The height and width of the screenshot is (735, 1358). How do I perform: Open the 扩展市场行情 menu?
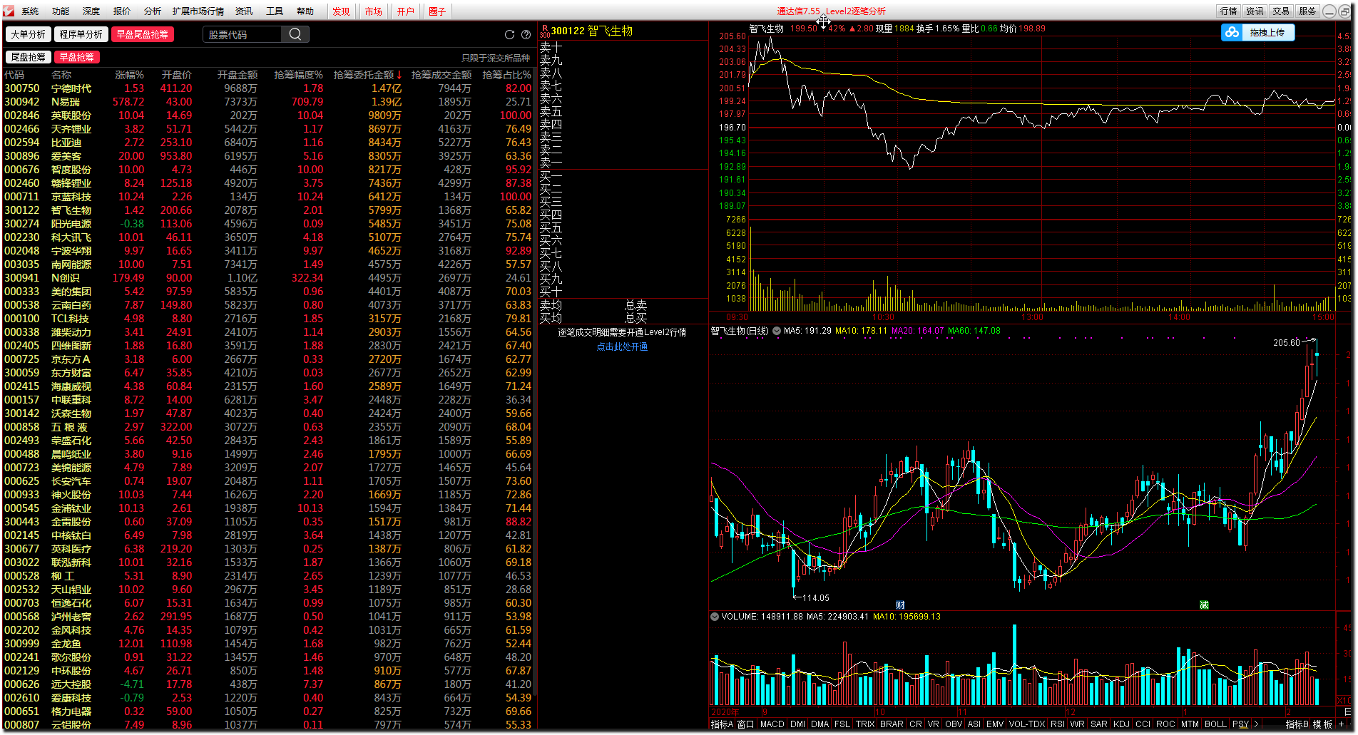pyautogui.click(x=198, y=11)
